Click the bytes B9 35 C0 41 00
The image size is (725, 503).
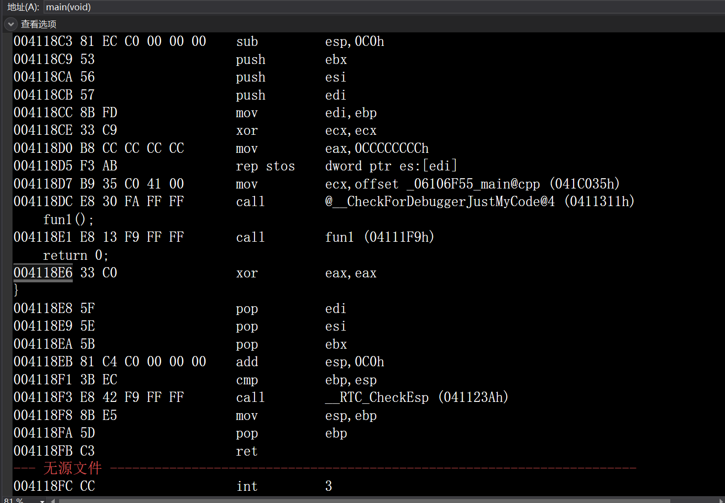coord(132,184)
